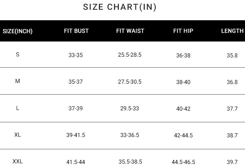Click the FIT BUST column header

[76, 31]
